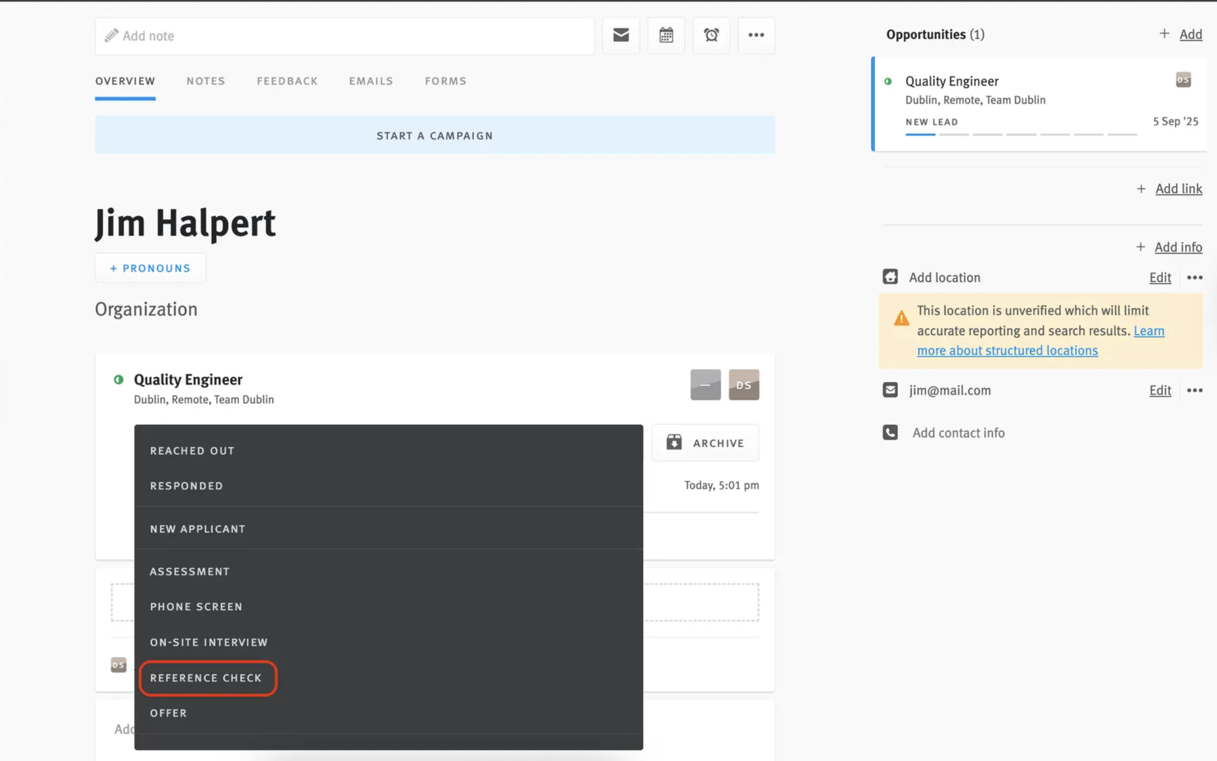Image resolution: width=1217 pixels, height=761 pixels.
Task: Click the email envelope icon in toolbar
Action: (x=620, y=35)
